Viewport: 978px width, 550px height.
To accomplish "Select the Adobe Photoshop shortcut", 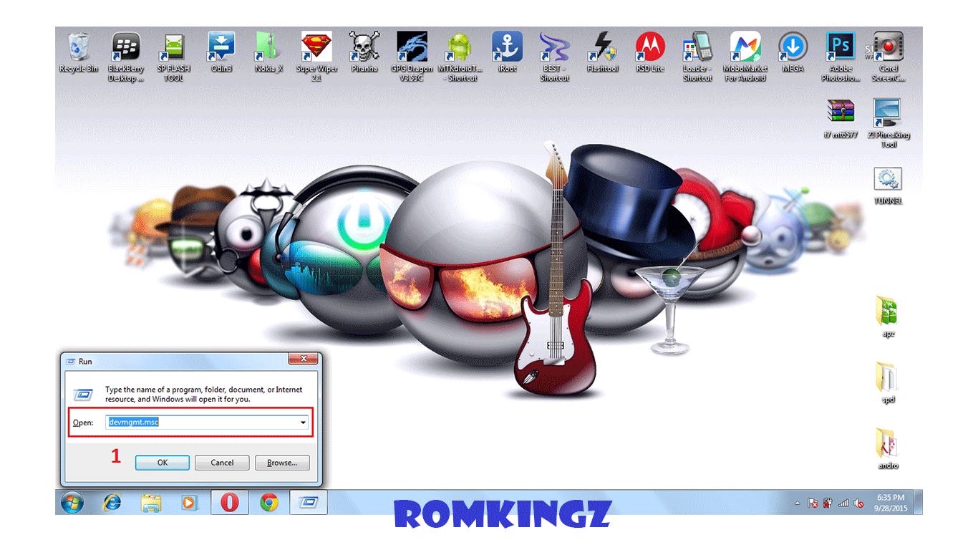I will point(841,57).
